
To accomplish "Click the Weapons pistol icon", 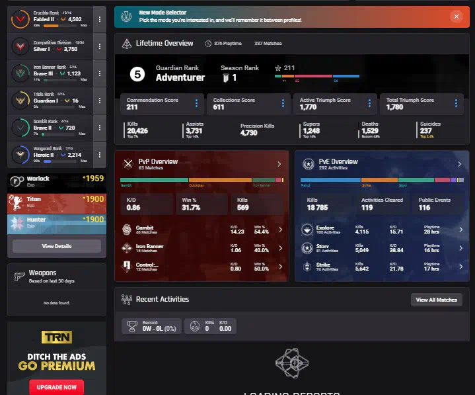I will (19, 277).
